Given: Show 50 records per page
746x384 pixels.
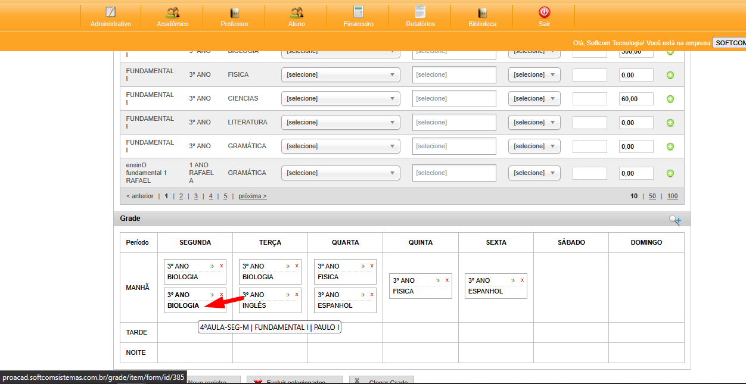Looking at the screenshot, I should click(x=652, y=196).
